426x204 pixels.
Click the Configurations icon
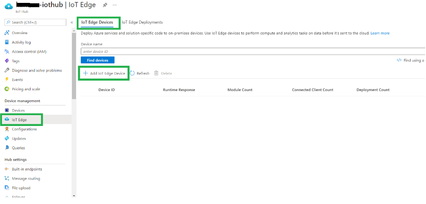point(7,129)
